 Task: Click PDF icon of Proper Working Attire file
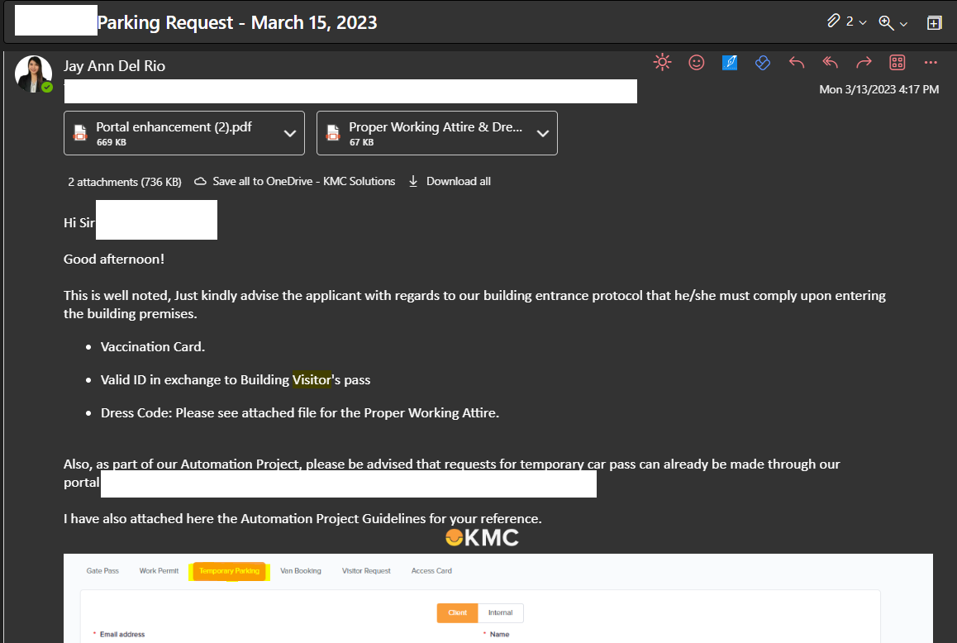pyautogui.click(x=332, y=133)
